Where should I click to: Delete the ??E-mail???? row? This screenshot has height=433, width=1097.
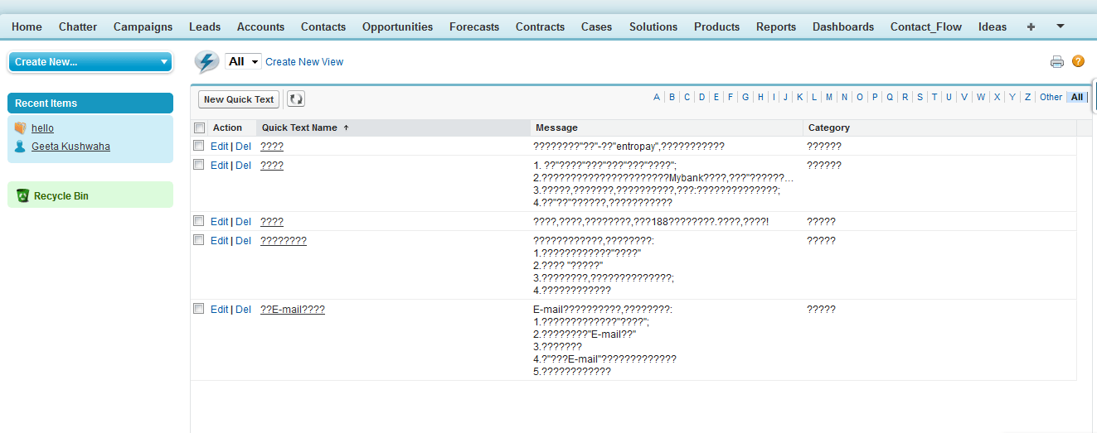click(x=243, y=309)
